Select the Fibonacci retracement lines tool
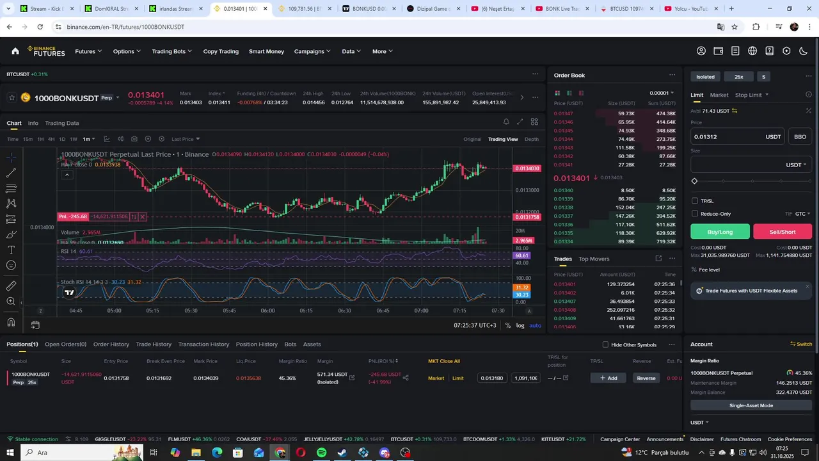 coord(11,188)
